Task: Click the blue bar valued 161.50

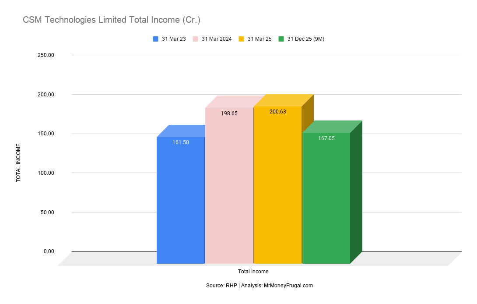Action: pyautogui.click(x=181, y=200)
